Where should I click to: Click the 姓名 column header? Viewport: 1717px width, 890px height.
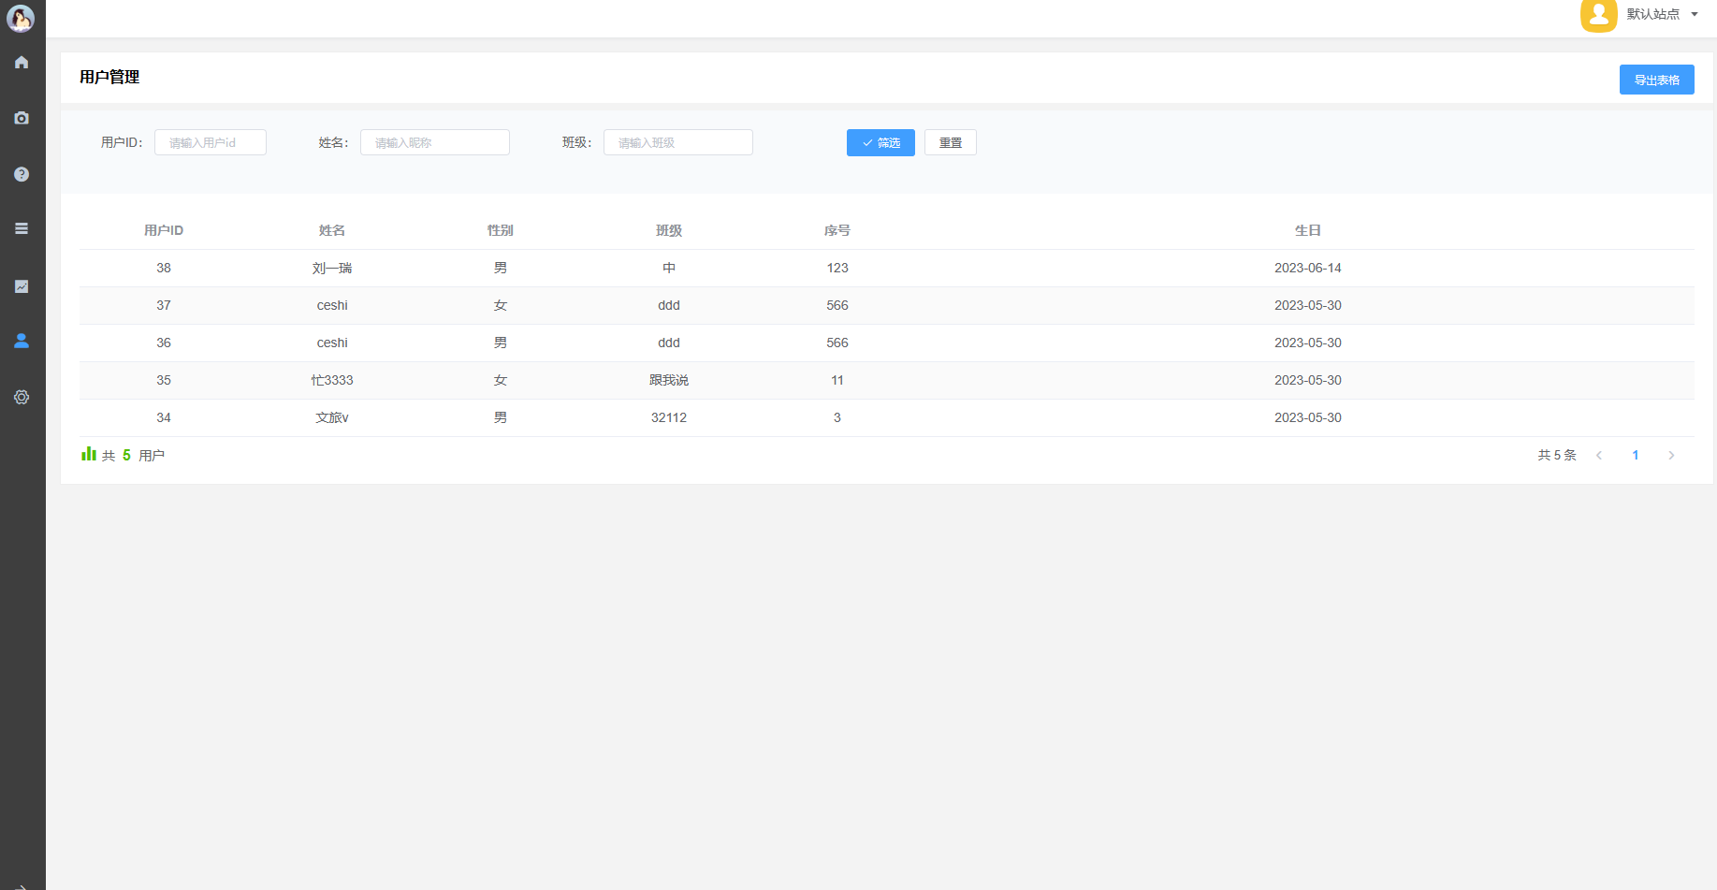point(332,230)
